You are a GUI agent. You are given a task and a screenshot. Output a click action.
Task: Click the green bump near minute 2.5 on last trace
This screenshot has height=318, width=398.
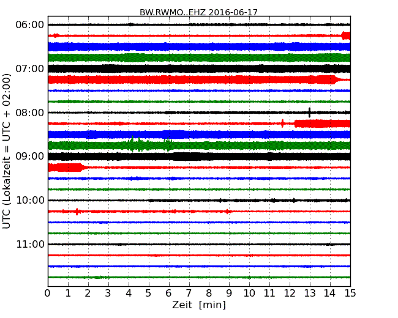(99, 278)
